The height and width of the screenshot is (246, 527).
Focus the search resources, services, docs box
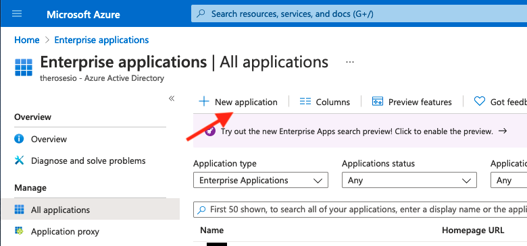[359, 14]
